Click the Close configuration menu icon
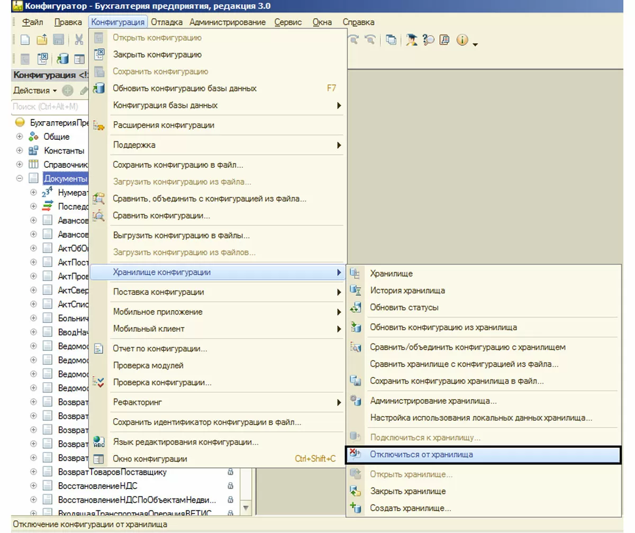 [99, 55]
